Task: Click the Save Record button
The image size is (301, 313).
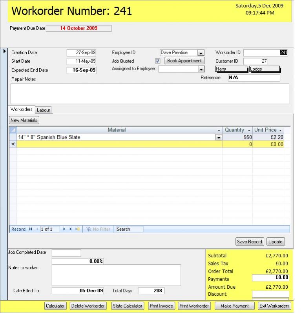Action: point(250,242)
